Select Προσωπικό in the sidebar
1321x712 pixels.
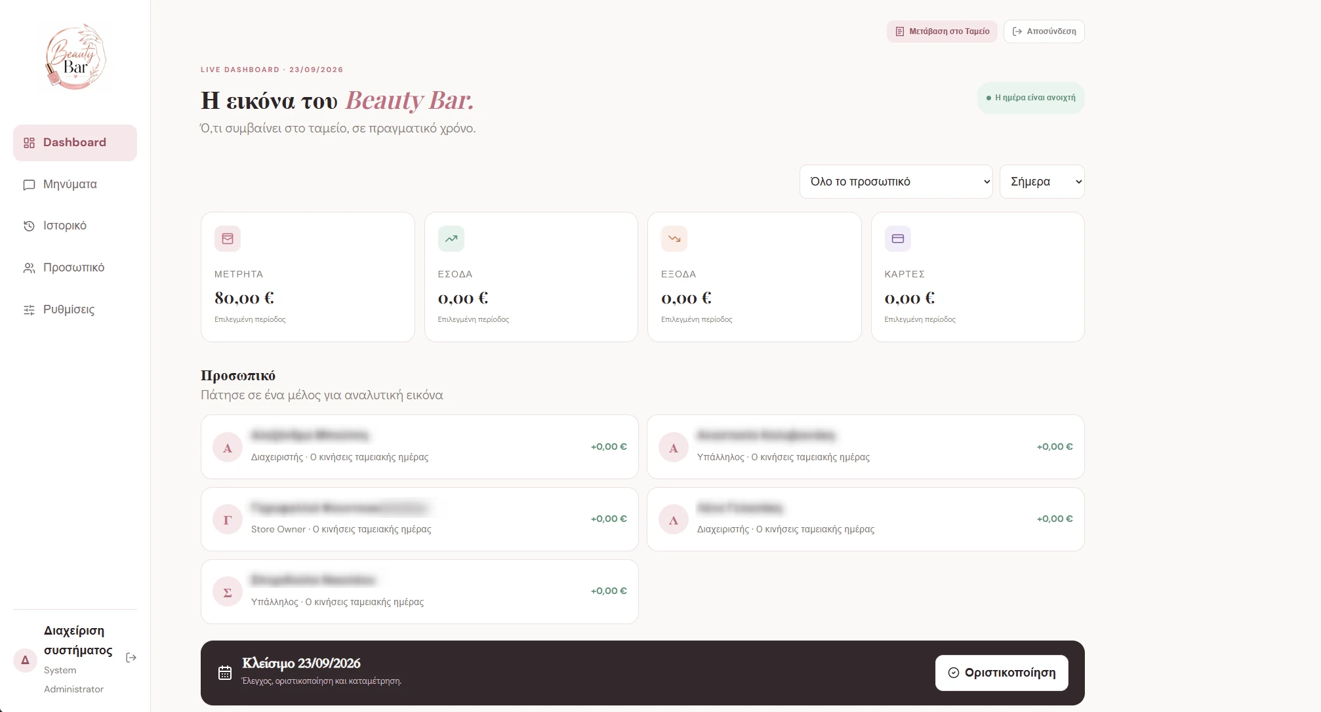click(x=75, y=268)
